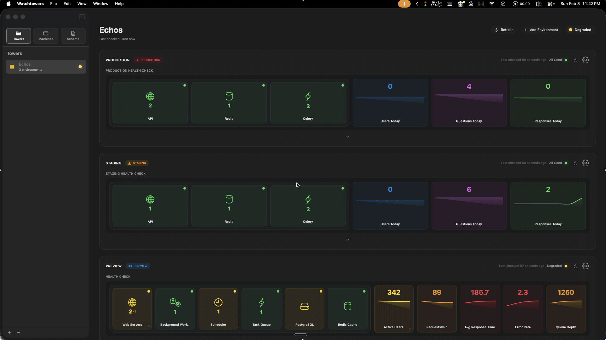Refresh the Preview environment check
This screenshot has height=340, width=606.
(x=575, y=266)
